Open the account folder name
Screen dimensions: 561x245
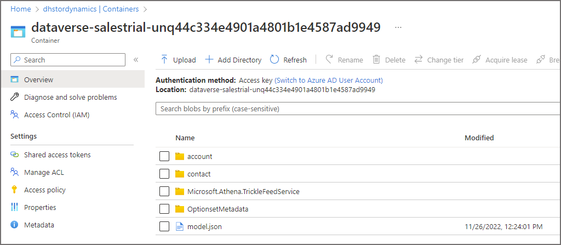(199, 157)
